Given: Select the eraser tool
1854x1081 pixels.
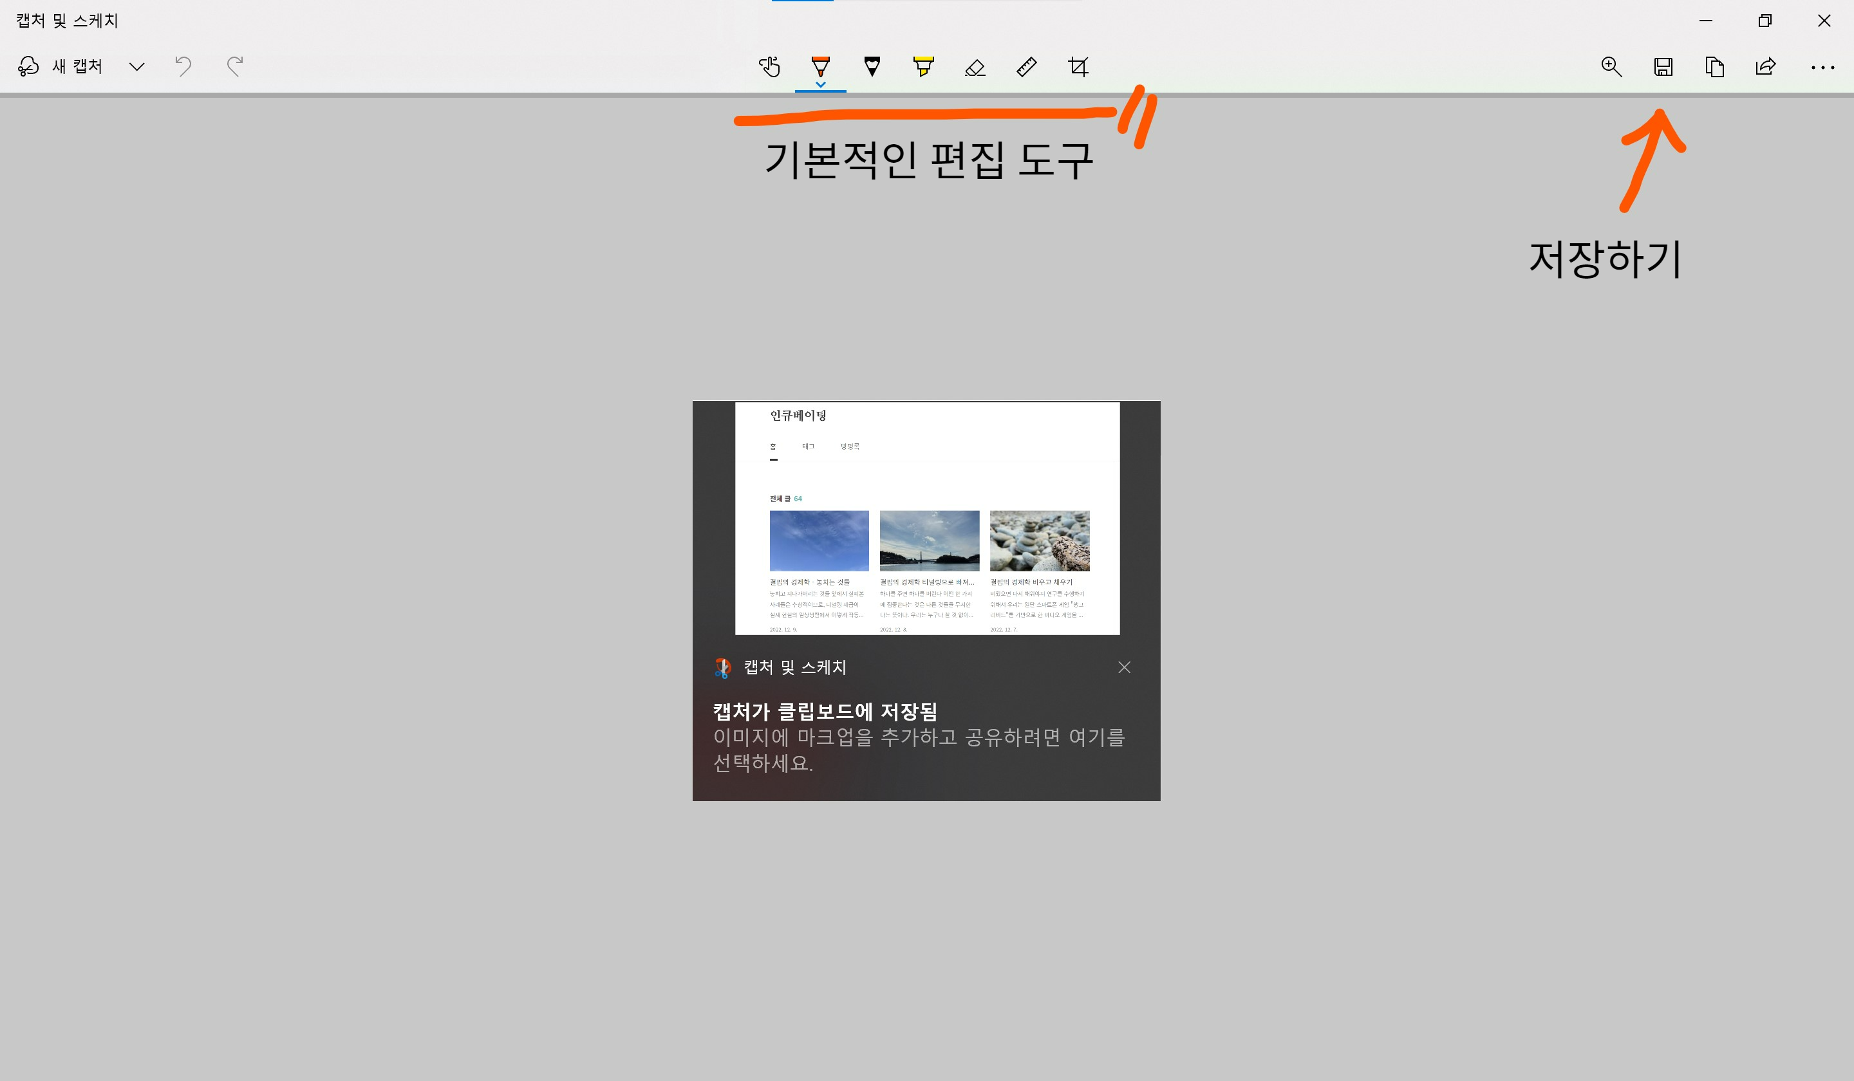Looking at the screenshot, I should (975, 67).
